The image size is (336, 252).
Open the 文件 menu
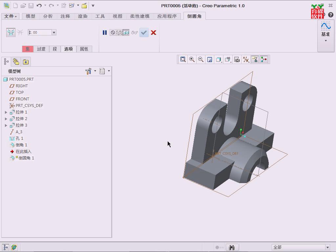tap(10, 16)
